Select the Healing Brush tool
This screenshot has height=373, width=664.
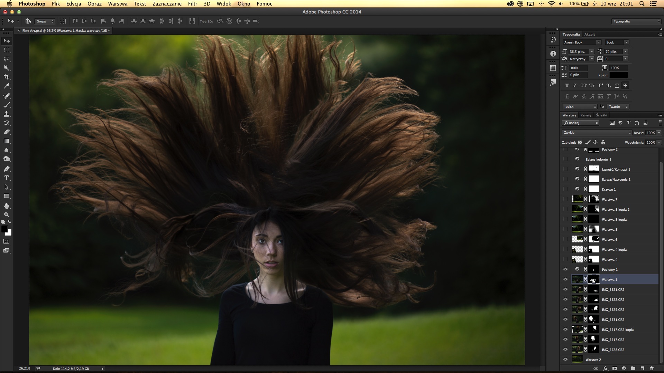(6, 96)
